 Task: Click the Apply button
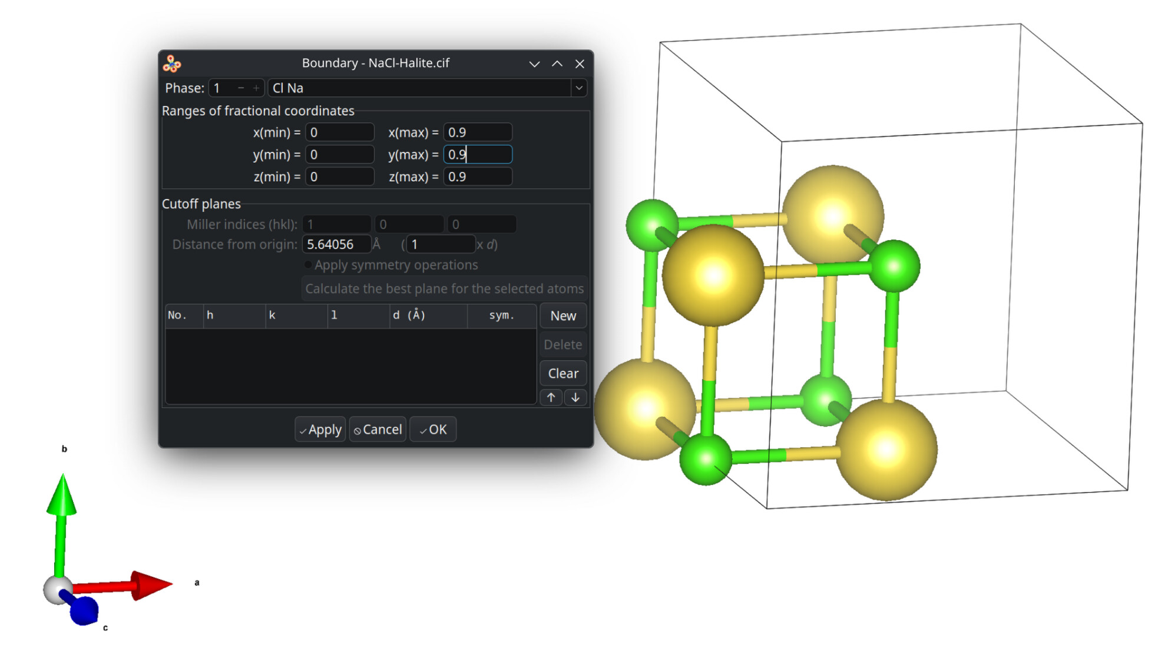(320, 430)
